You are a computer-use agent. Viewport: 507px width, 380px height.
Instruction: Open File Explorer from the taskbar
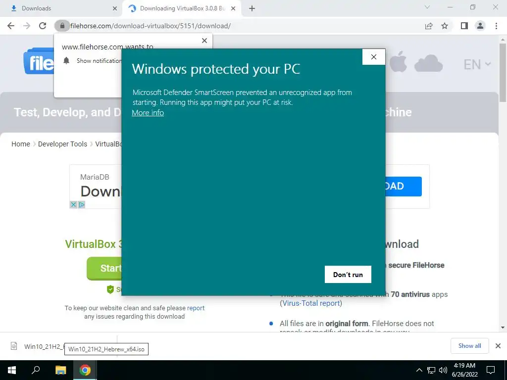60,370
